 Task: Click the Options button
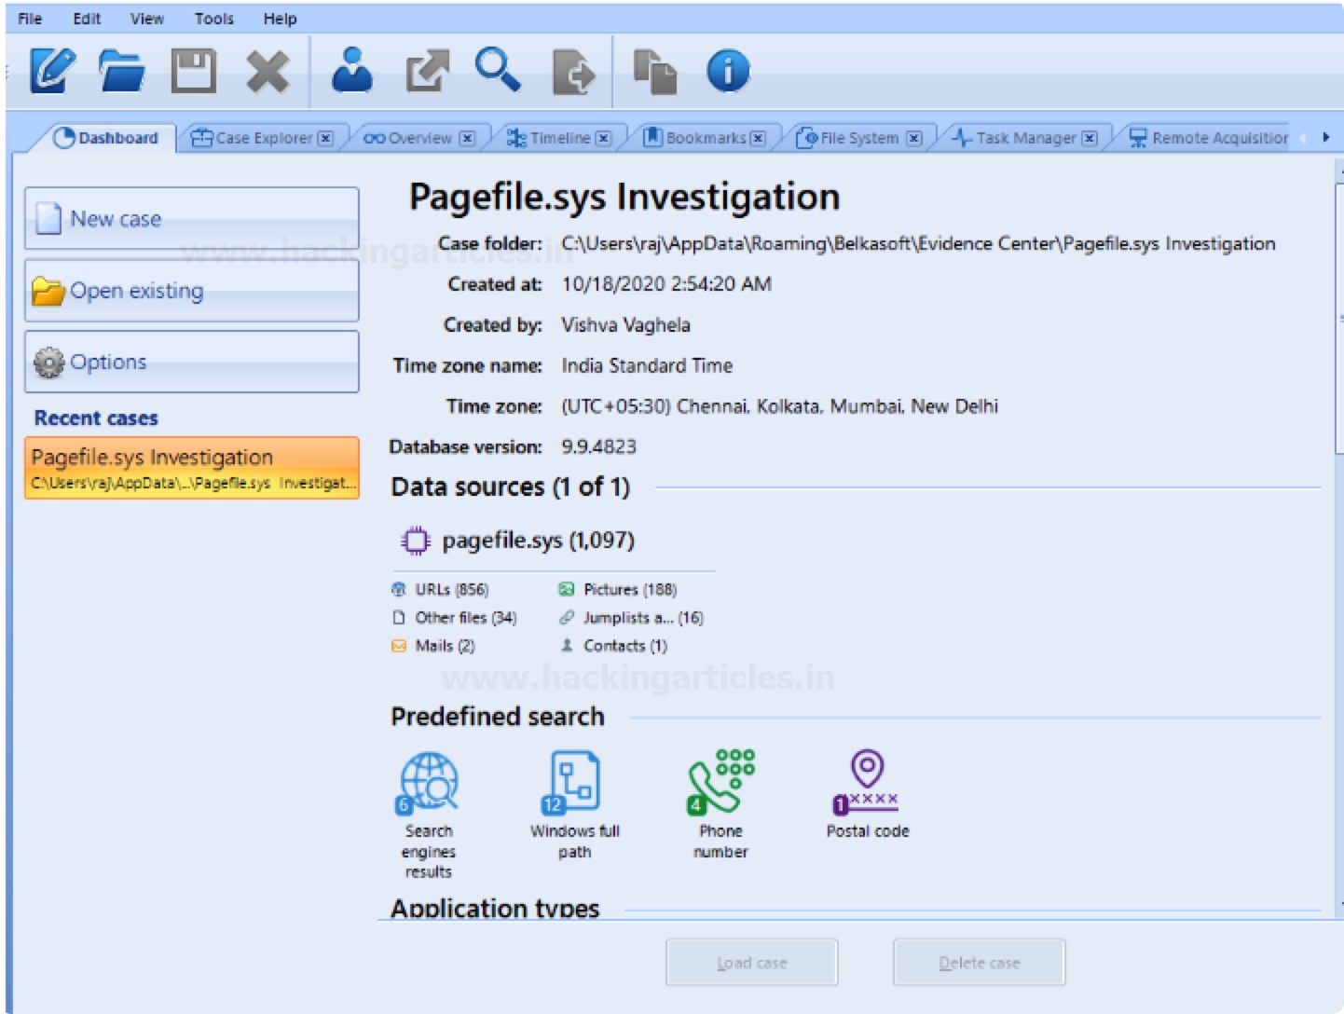[x=192, y=362]
